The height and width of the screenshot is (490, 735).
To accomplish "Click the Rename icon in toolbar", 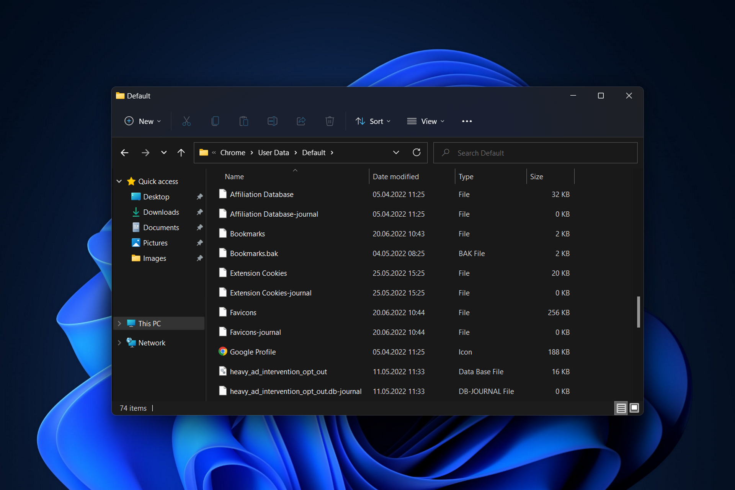I will coord(272,121).
